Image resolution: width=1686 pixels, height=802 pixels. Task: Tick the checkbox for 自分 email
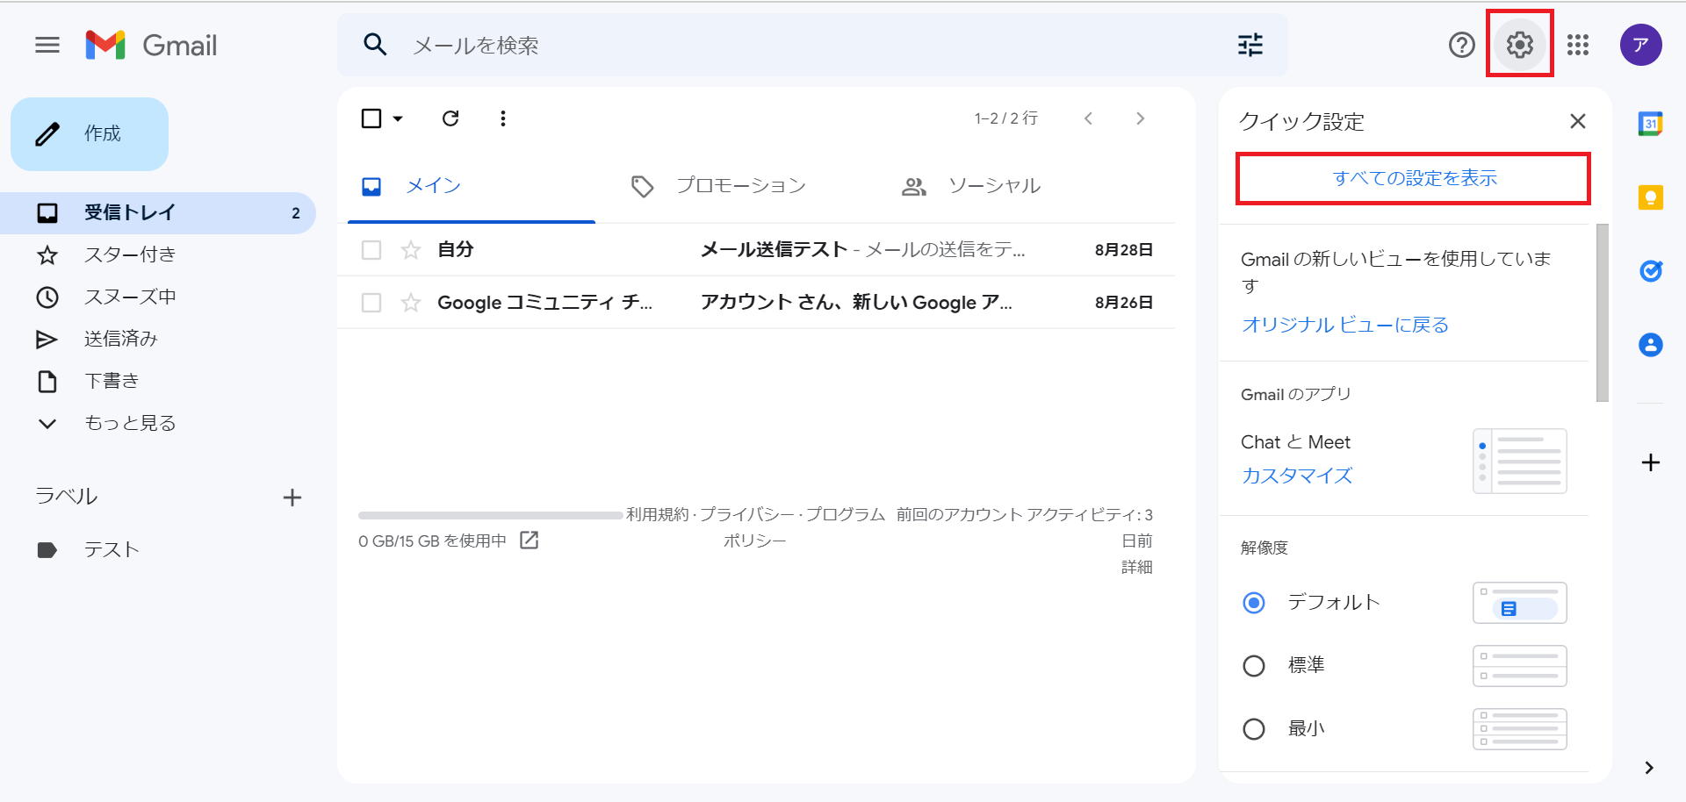[371, 250]
